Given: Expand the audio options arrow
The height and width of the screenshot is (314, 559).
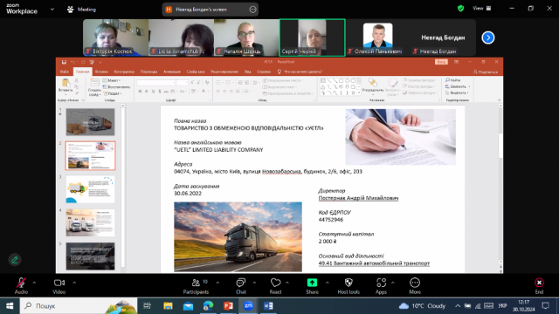Looking at the screenshot, I should [x=34, y=283].
